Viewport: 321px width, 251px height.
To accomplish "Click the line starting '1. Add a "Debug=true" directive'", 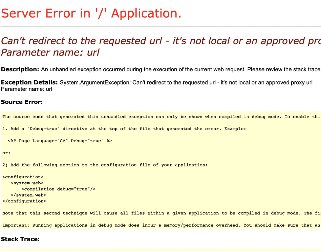I will (x=124, y=129).
